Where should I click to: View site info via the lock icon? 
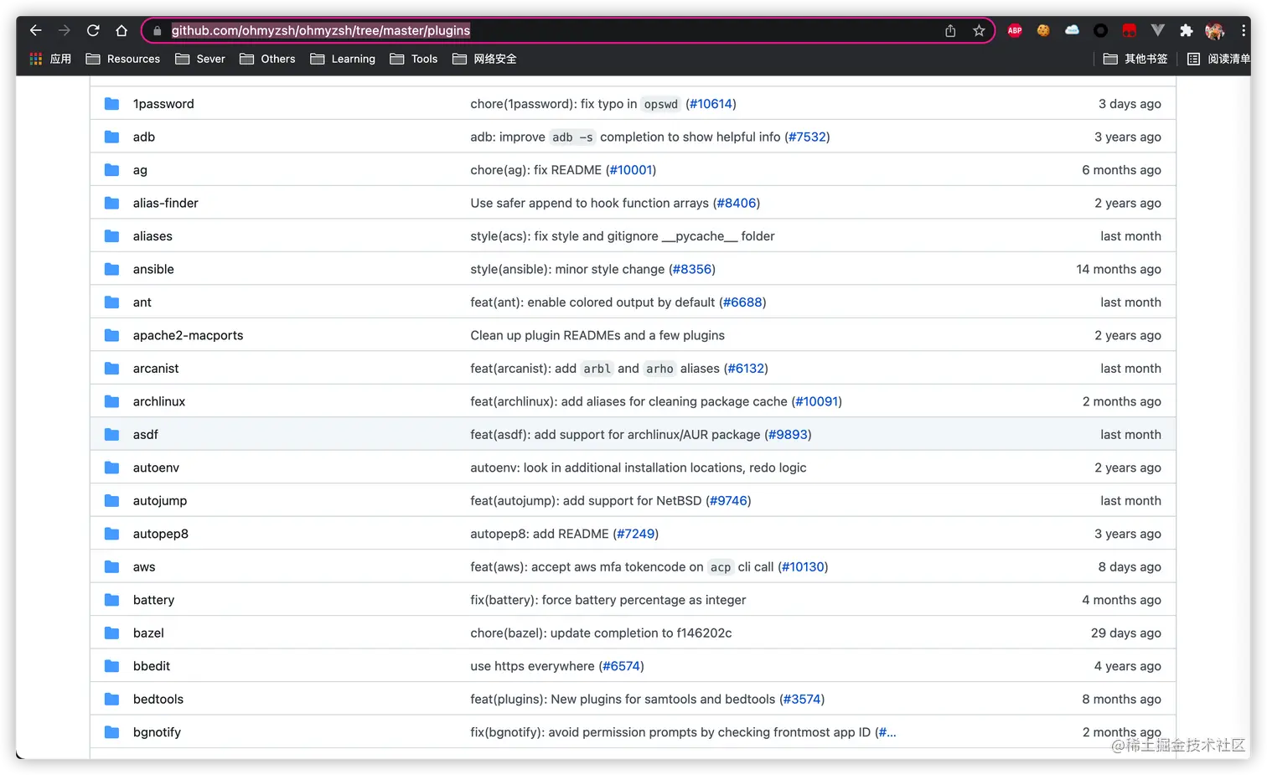pos(157,31)
